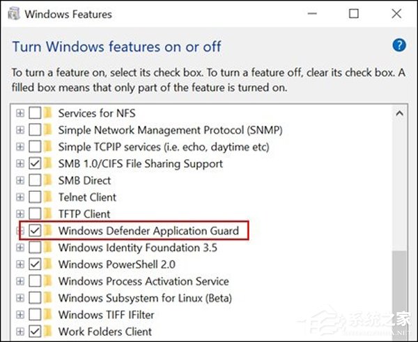
Task: Click folder icon next to Telnet Client
Action: [x=49, y=197]
